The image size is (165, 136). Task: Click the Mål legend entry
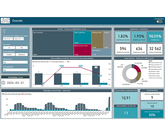67,62
